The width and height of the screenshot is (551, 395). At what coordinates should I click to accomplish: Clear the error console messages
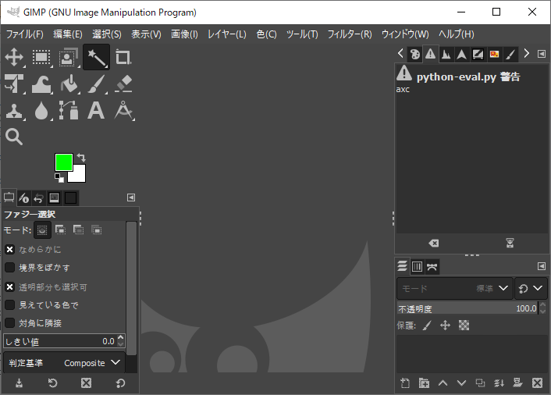point(434,244)
